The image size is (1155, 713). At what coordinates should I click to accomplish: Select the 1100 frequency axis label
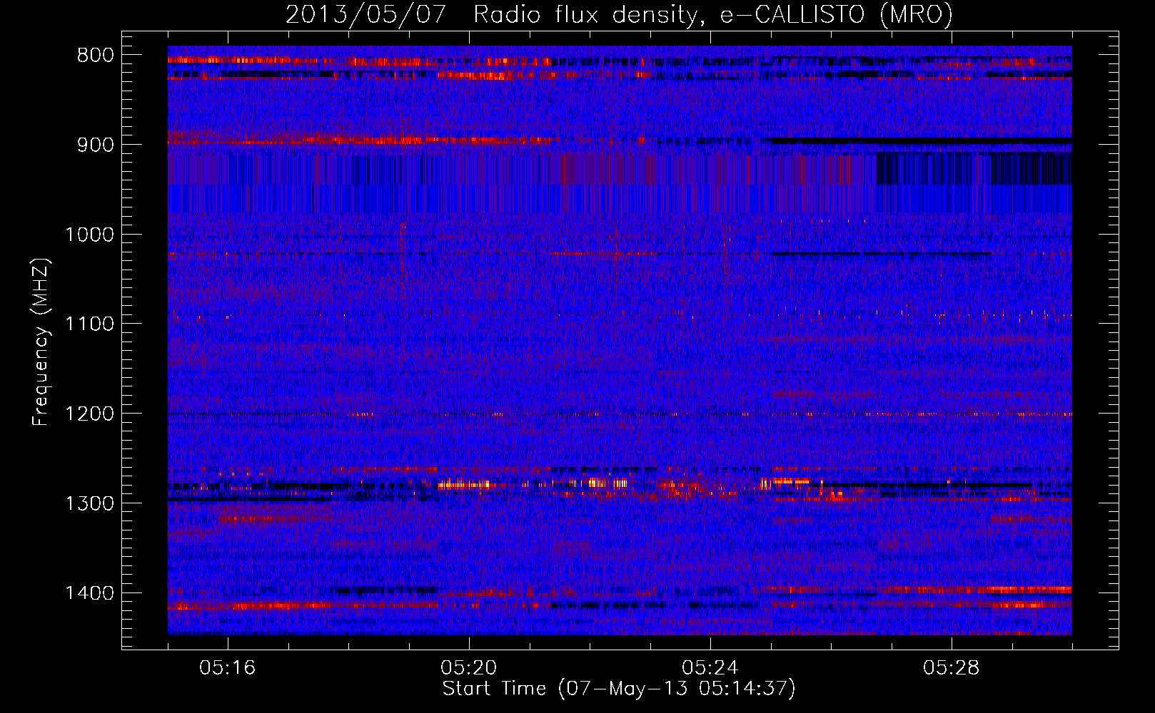point(89,324)
